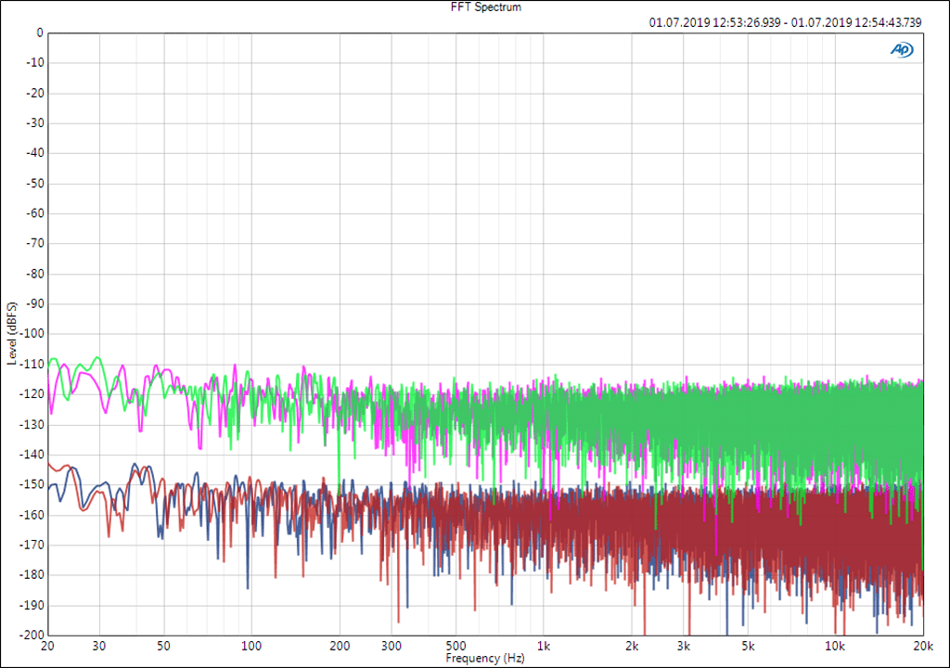Click the -50 level axis tick label
Image resolution: width=950 pixels, height=668 pixels.
33,183
